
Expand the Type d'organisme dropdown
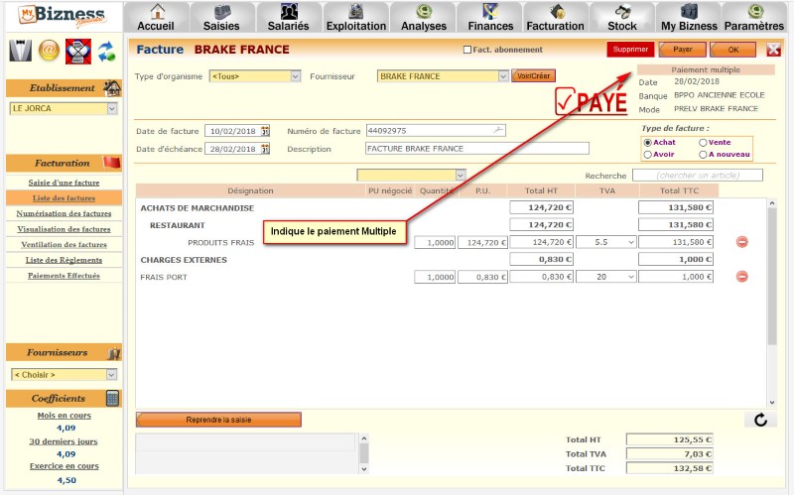click(296, 76)
